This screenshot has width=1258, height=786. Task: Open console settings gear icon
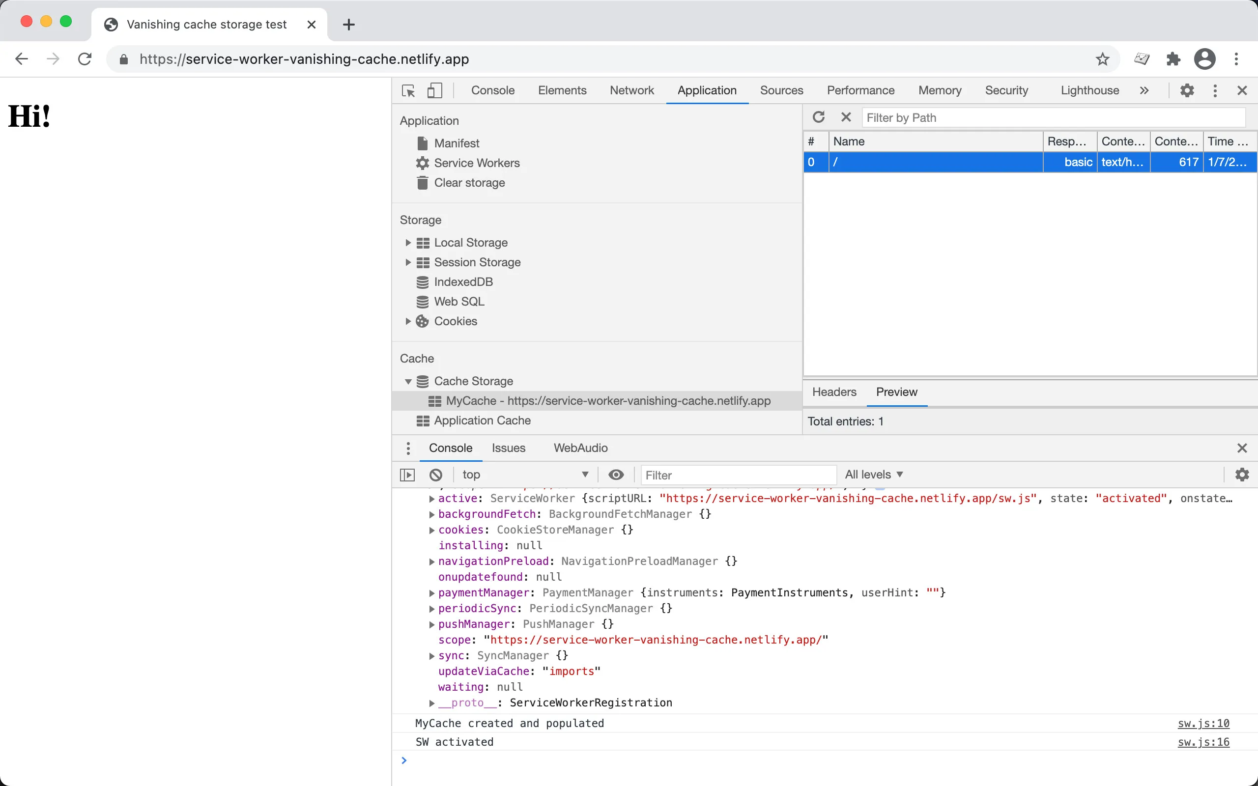pyautogui.click(x=1242, y=475)
